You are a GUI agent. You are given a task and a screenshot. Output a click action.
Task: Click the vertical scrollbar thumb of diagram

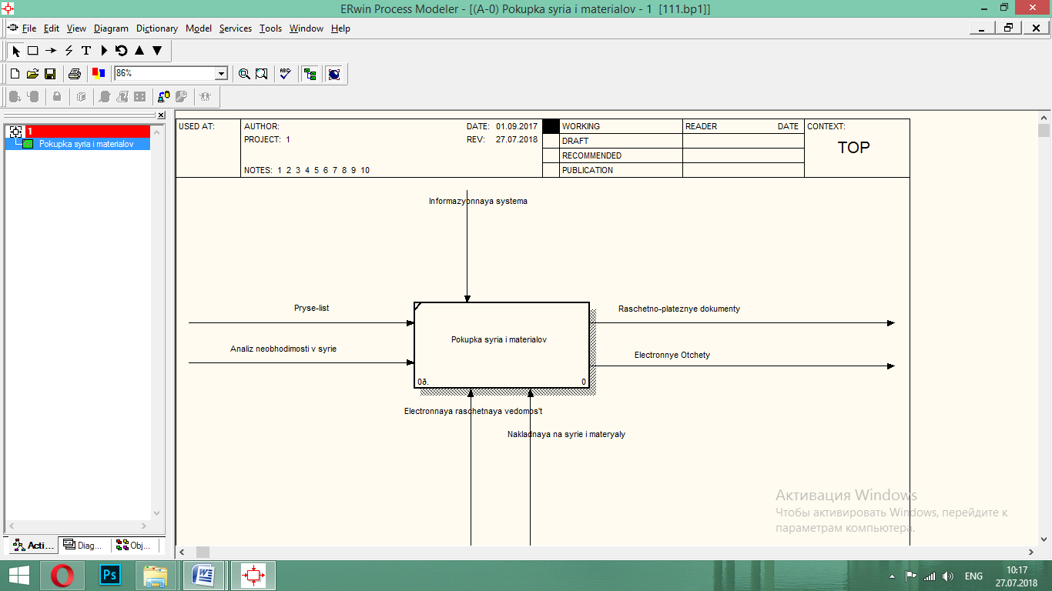click(1044, 130)
